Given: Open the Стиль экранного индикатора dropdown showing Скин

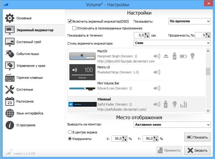Looking at the screenshot, I should coord(172,43).
